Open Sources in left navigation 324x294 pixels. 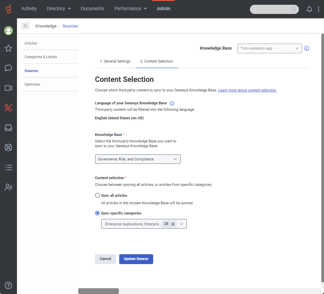pyautogui.click(x=31, y=71)
